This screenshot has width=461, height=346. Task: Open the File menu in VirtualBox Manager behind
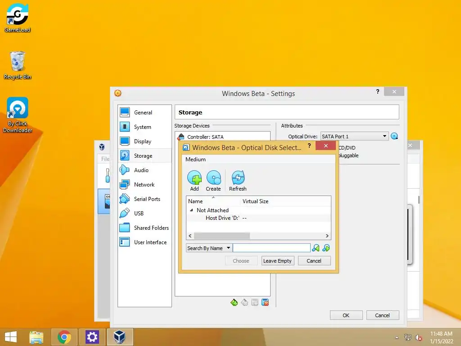pos(105,159)
